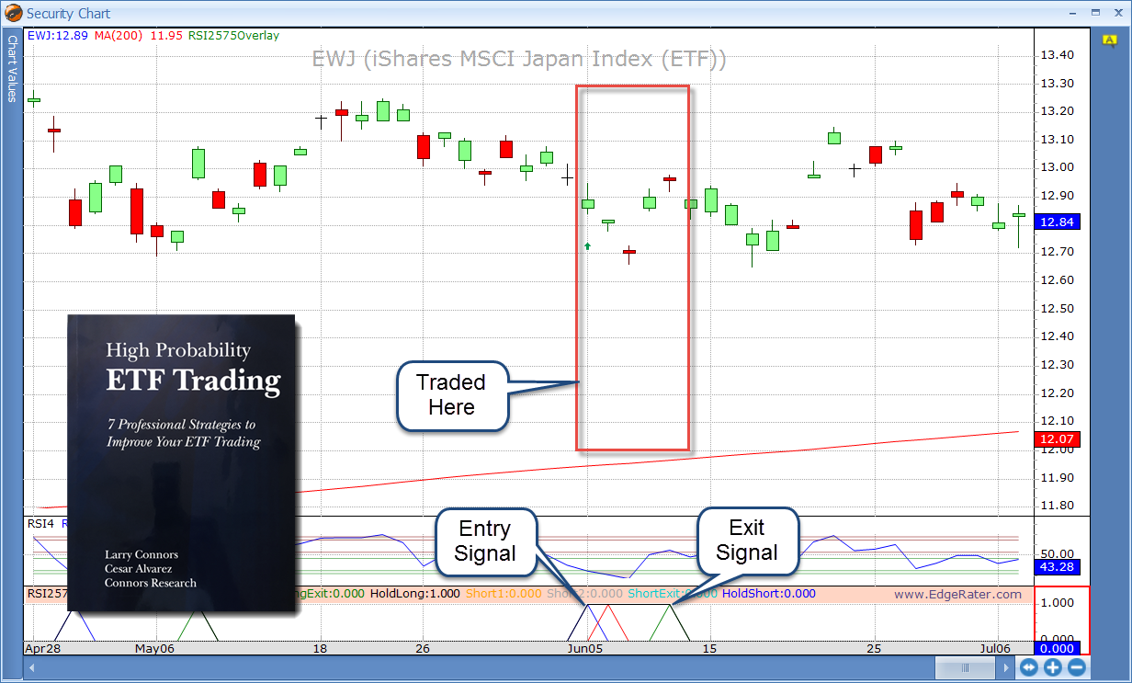Maximize the Security Chart window

pos(1094,13)
